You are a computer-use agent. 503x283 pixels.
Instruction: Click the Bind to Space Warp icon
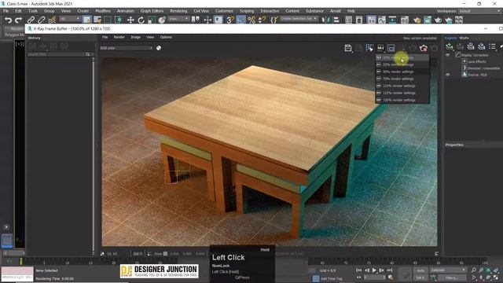(52, 20)
